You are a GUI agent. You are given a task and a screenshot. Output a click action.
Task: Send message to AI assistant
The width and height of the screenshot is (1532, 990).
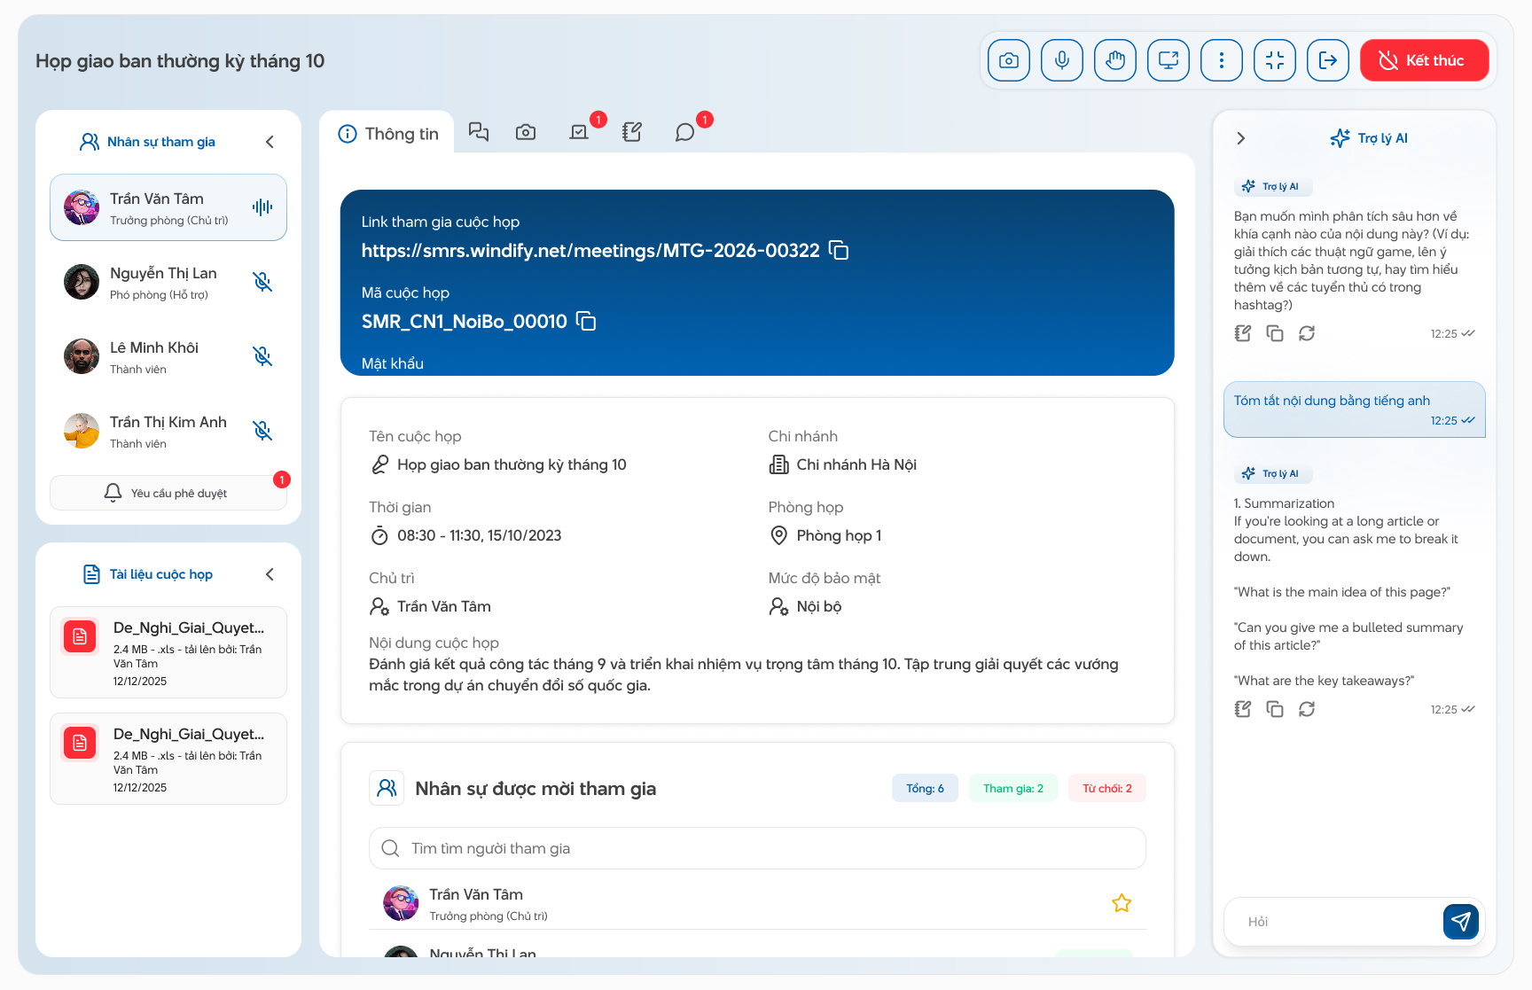1461,922
